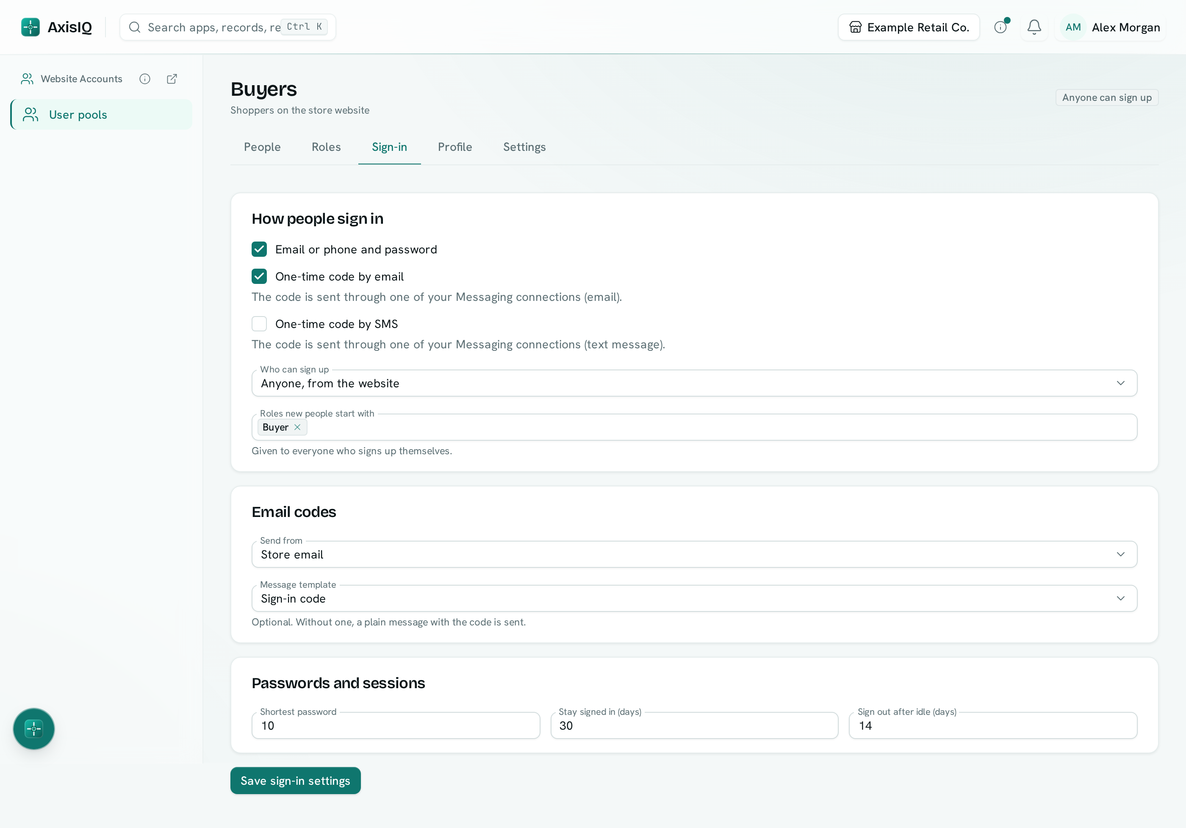The height and width of the screenshot is (828, 1186).
Task: Open the Who can sign up dropdown
Action: pyautogui.click(x=694, y=383)
